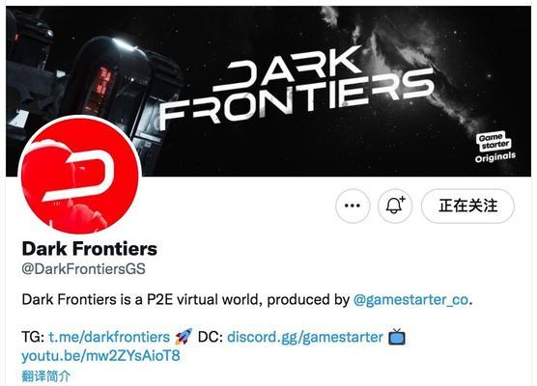Click the rocket emoji after Telegram link
This screenshot has height=386, width=537.
pos(184,337)
